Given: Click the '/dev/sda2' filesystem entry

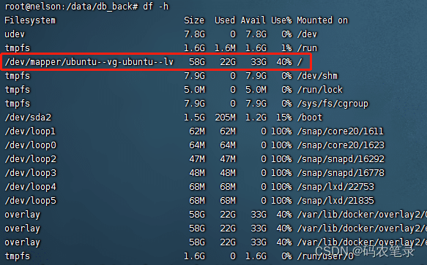Looking at the screenshot, I should click(28, 118).
